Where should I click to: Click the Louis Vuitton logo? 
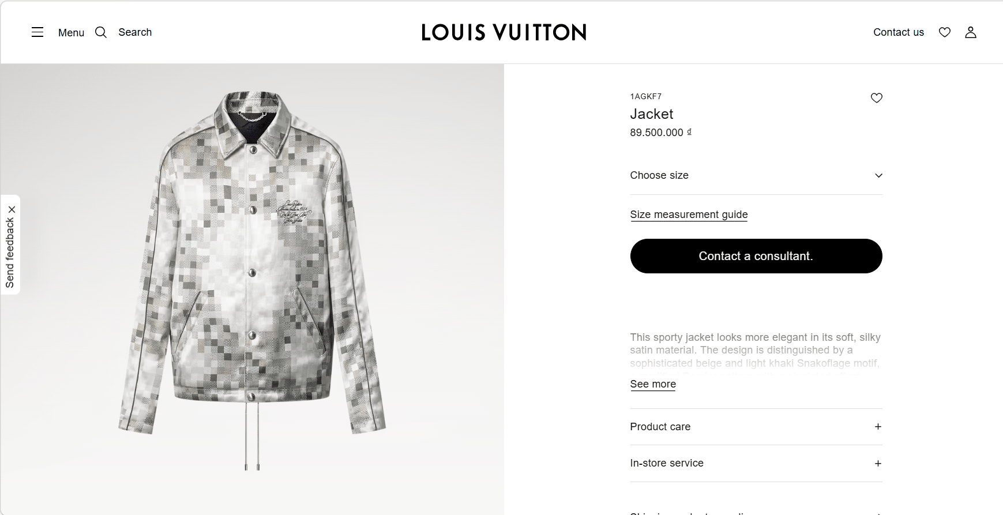pos(504,32)
